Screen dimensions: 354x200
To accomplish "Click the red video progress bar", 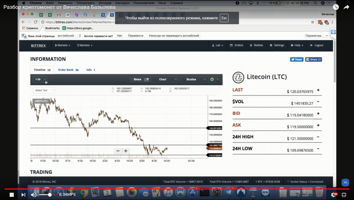I will (177, 189).
